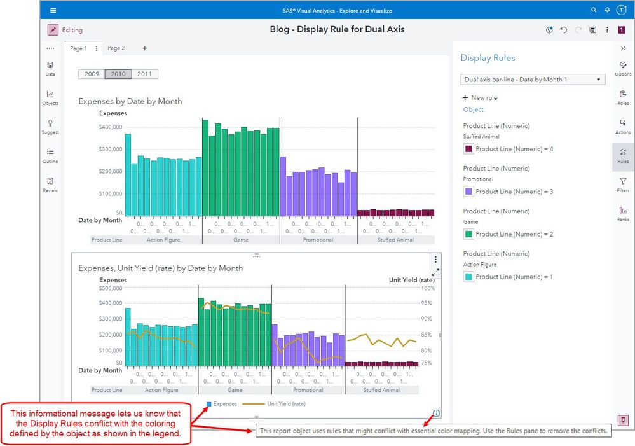Click the Unit Yield (rate) legend entry

[274, 404]
